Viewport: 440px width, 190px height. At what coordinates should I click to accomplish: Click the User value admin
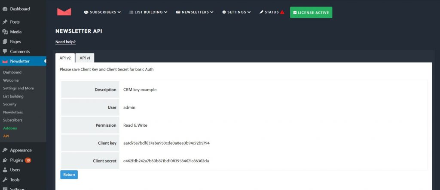[x=129, y=107]
